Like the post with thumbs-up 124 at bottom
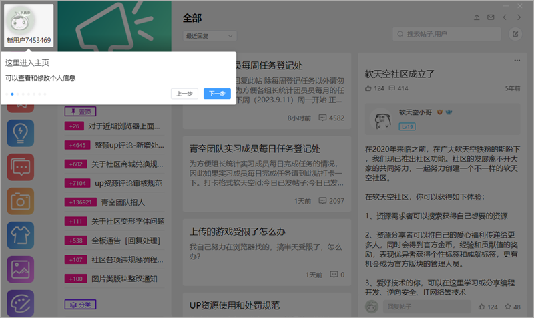 coord(488,307)
